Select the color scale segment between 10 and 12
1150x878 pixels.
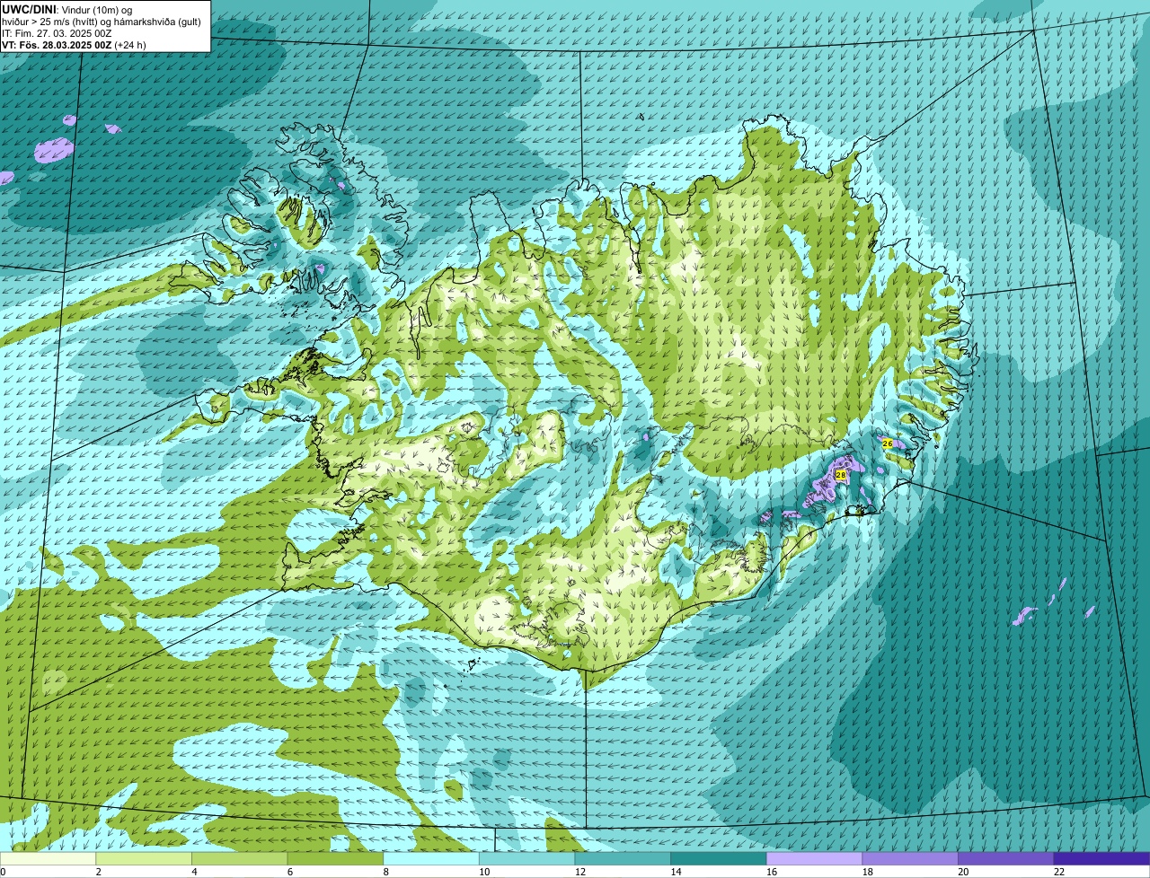527,858
